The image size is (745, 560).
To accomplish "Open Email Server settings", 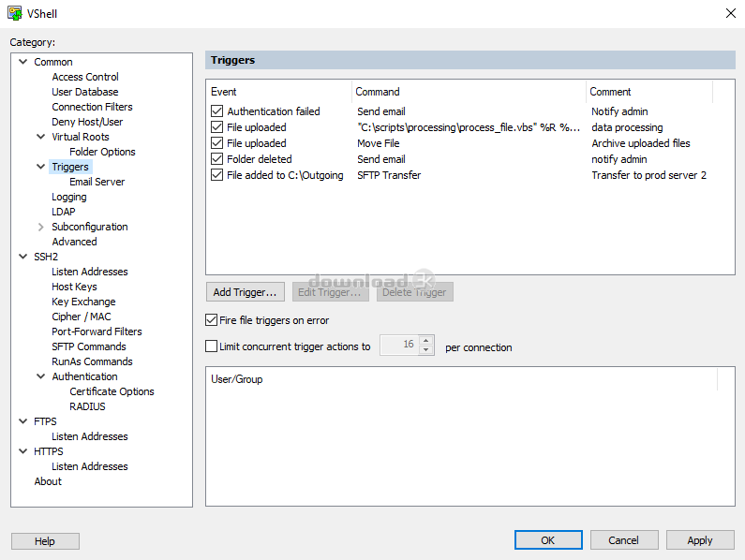I will coord(97,182).
